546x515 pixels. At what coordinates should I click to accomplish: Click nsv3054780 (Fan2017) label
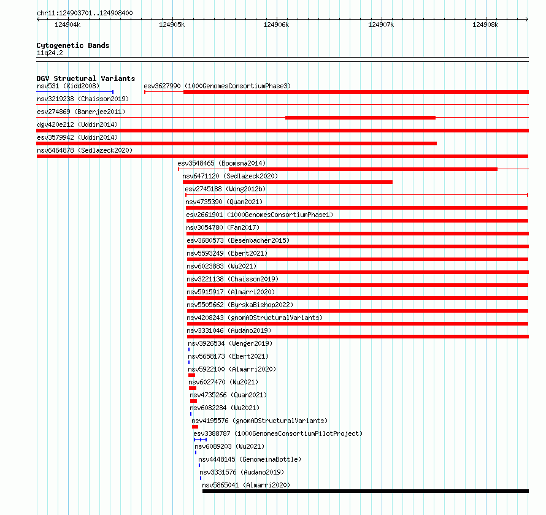[x=223, y=227]
